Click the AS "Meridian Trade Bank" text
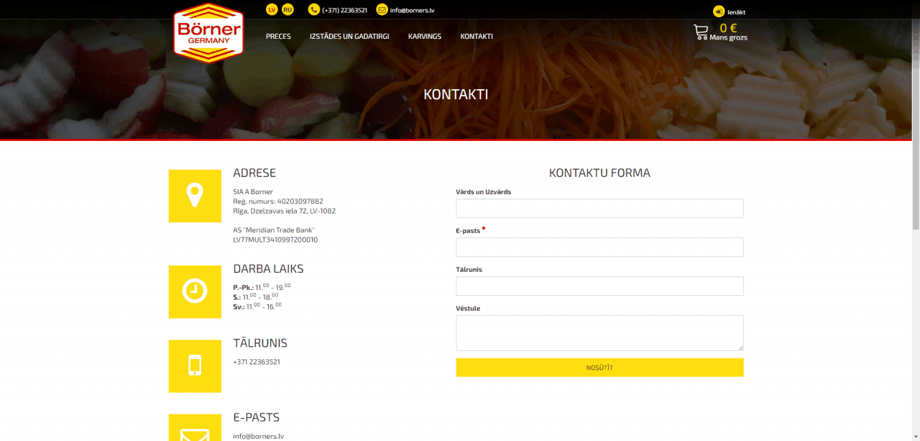 click(x=274, y=230)
